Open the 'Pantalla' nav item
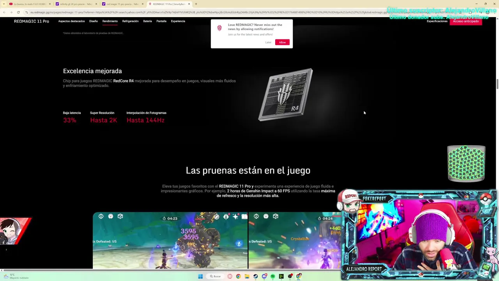Image resolution: width=499 pixels, height=281 pixels. pos(161,21)
